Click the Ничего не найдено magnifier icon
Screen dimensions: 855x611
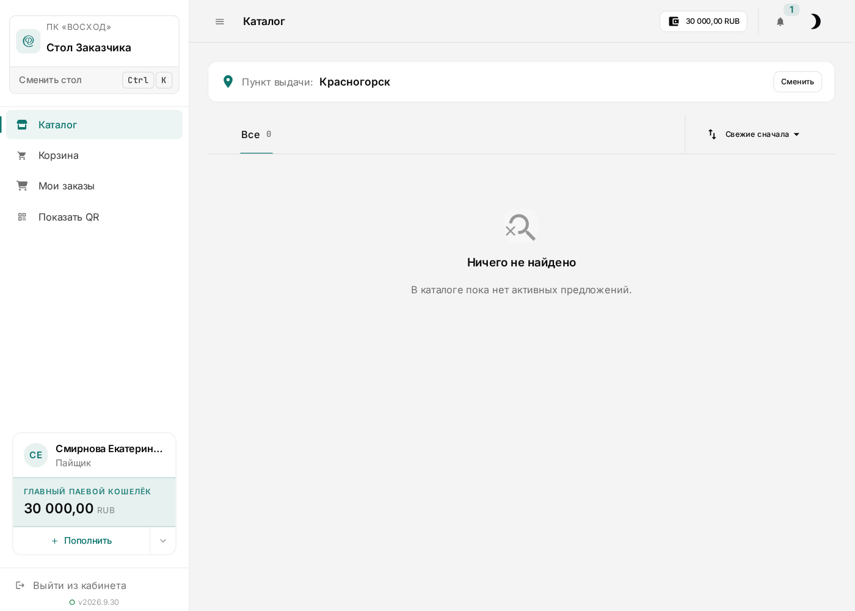(x=521, y=227)
